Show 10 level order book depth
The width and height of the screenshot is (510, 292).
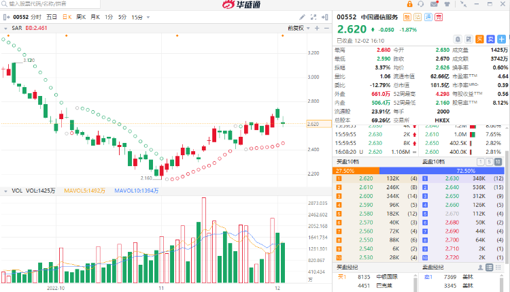click(498, 162)
